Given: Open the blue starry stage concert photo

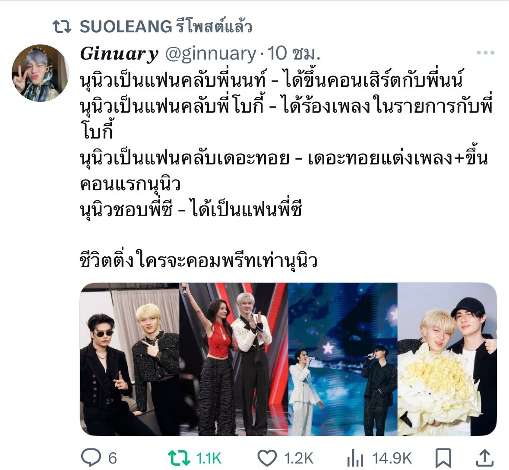Looking at the screenshot, I should [343, 360].
